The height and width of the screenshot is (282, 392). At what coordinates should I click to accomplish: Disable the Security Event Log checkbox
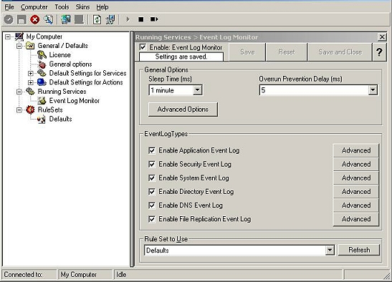coord(152,165)
